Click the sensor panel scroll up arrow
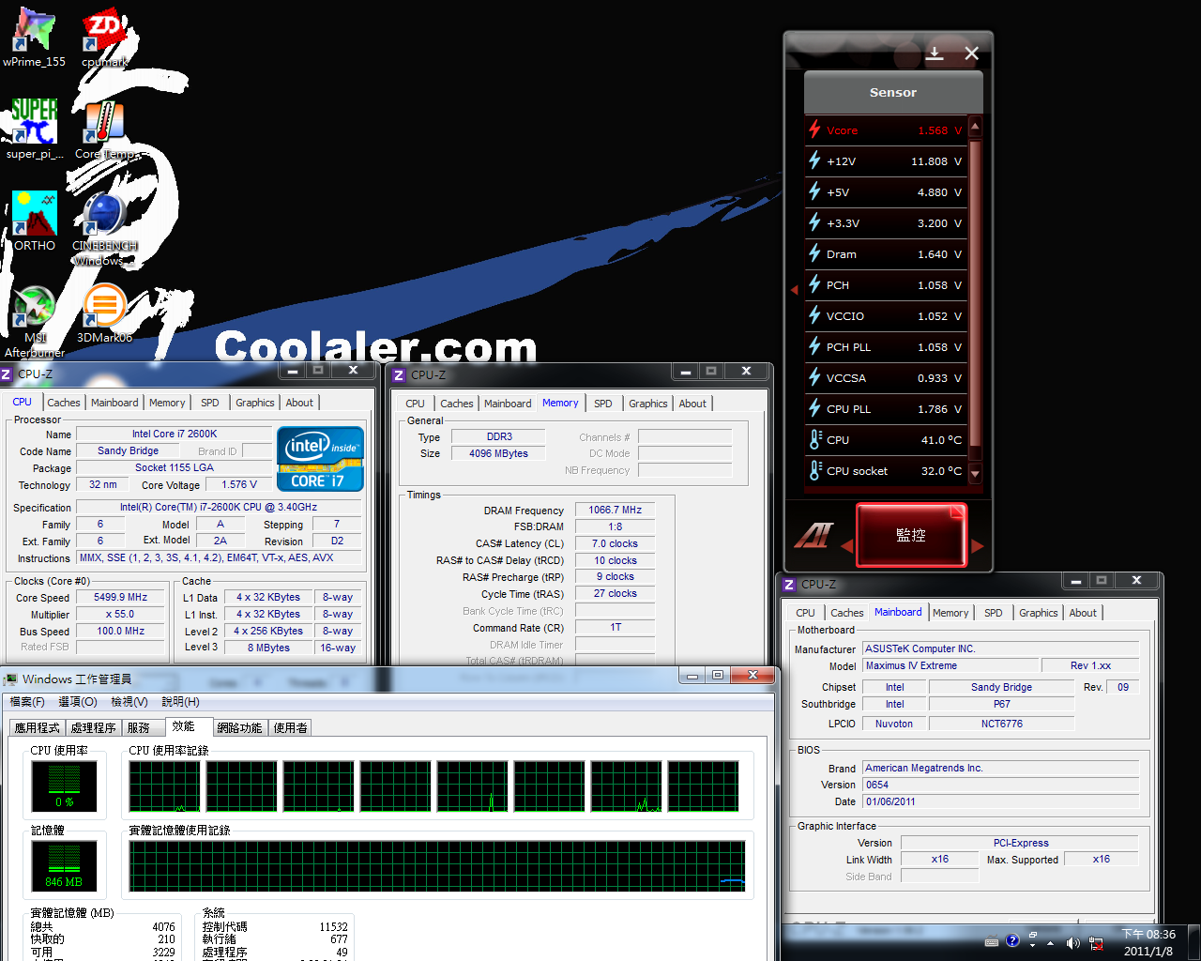This screenshot has height=961, width=1201. 975,127
